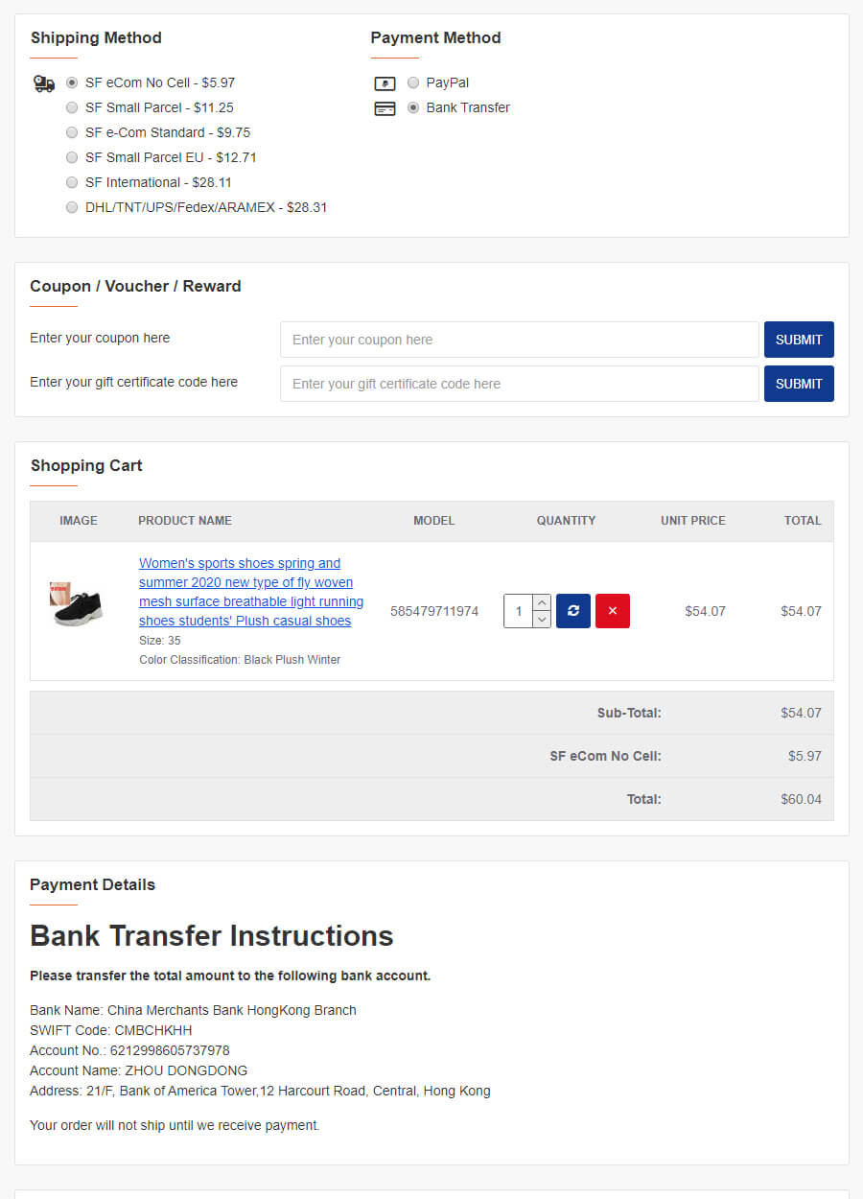Open the women's sports shoes product link
Screen dimensions: 863x1199
251,592
